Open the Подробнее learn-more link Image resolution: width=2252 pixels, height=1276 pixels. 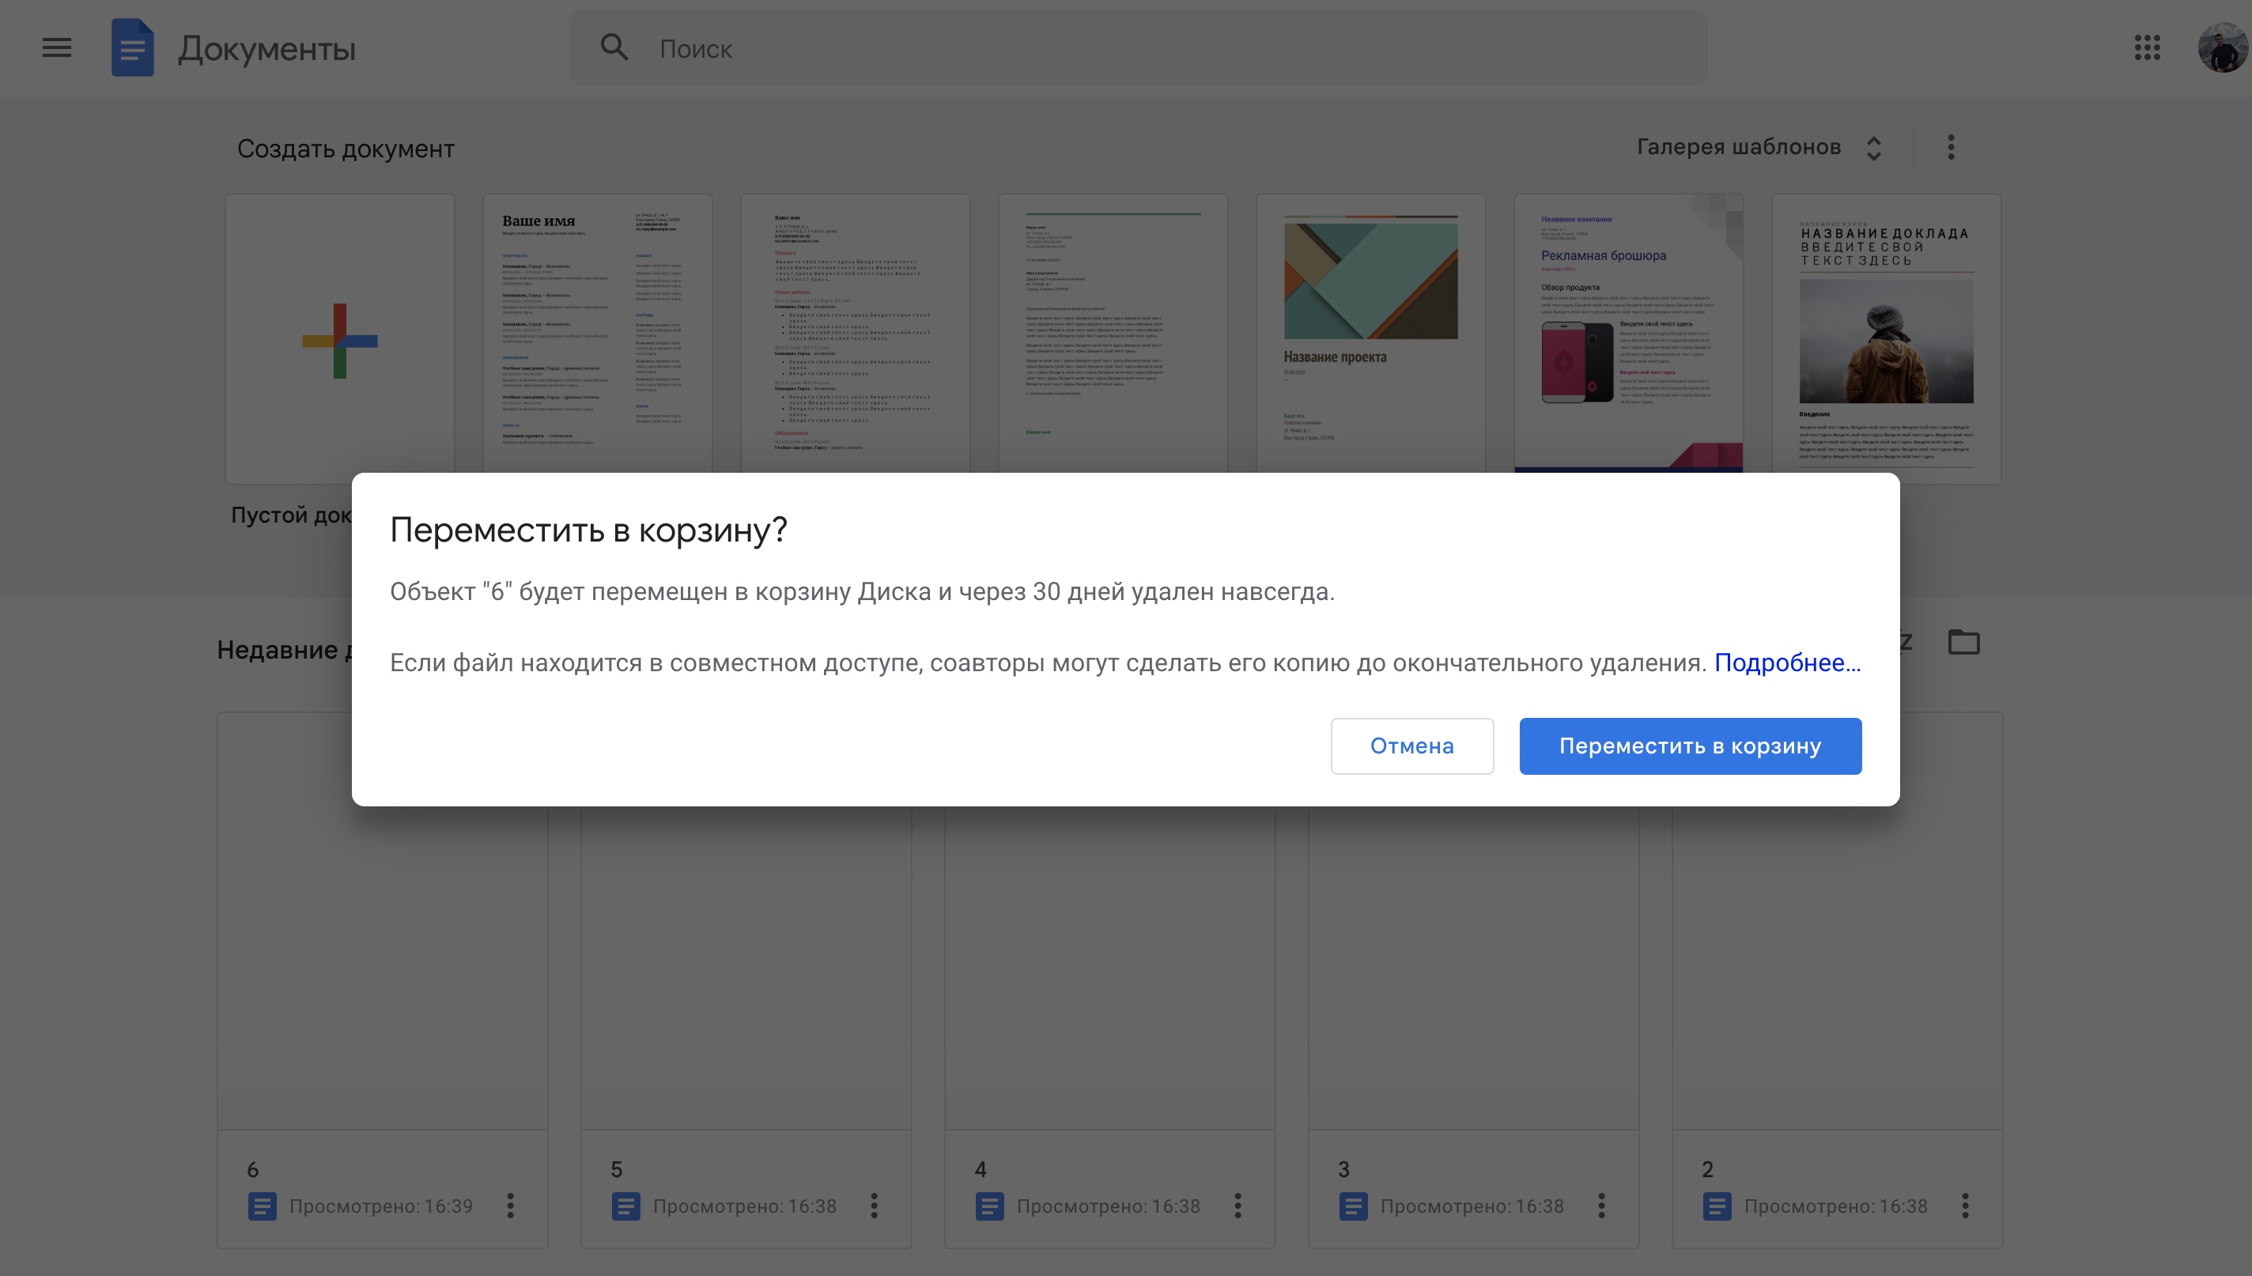point(1787,663)
